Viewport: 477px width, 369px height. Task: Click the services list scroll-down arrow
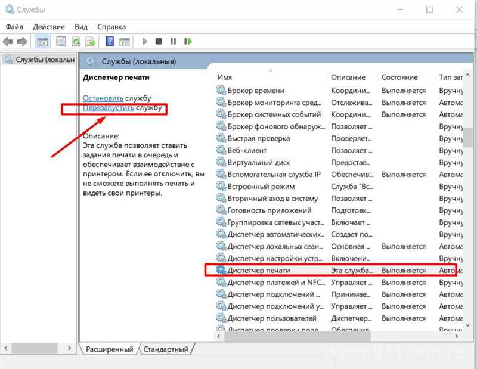click(x=468, y=326)
